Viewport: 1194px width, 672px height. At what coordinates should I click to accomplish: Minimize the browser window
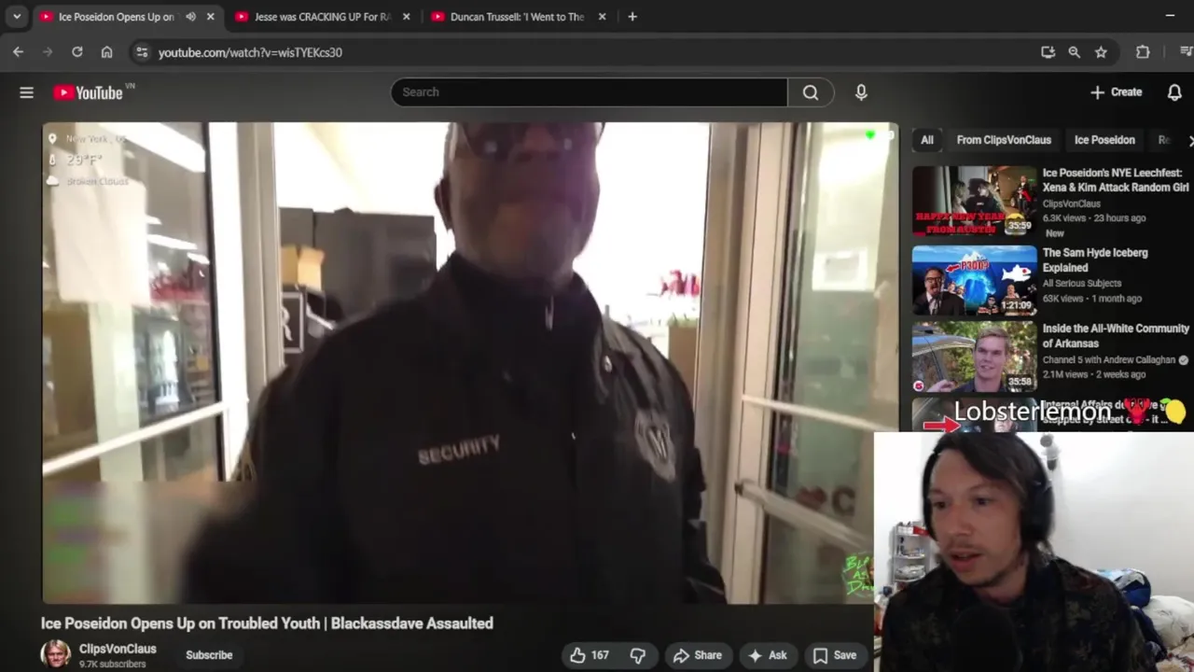1170,16
